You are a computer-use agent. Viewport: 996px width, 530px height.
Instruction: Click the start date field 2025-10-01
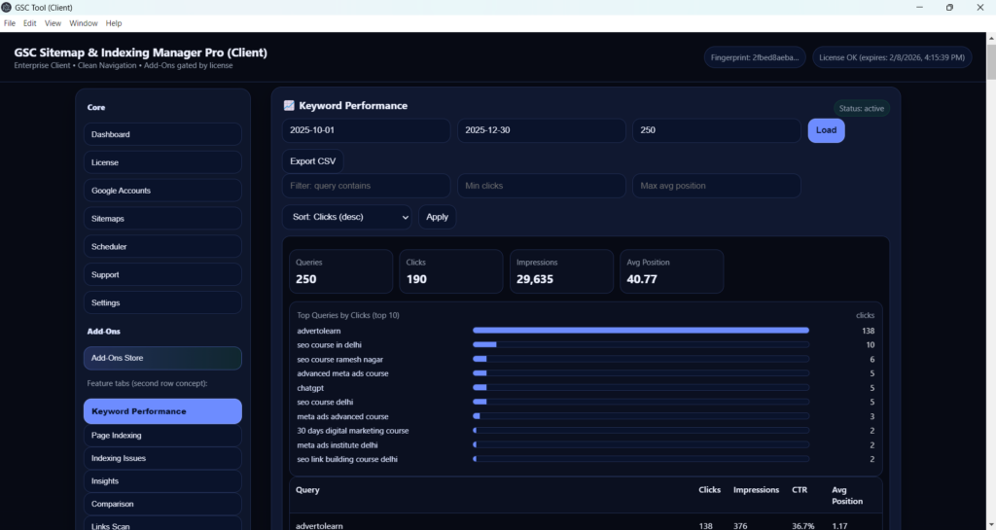(366, 130)
